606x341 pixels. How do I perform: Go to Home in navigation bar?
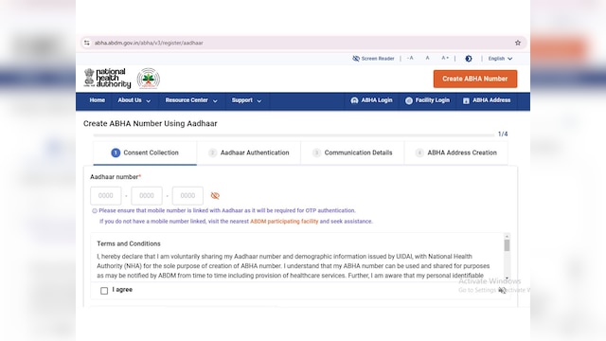pyautogui.click(x=97, y=100)
